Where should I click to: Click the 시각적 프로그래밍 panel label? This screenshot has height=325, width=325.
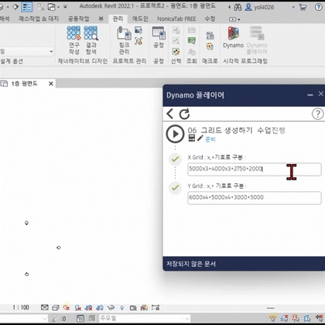[x=245, y=61]
